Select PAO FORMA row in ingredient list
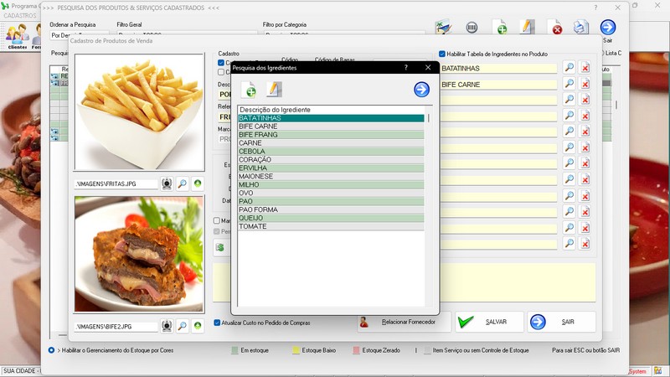 click(x=331, y=210)
